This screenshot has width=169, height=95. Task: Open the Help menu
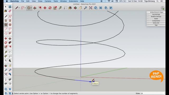tap(82, 1)
